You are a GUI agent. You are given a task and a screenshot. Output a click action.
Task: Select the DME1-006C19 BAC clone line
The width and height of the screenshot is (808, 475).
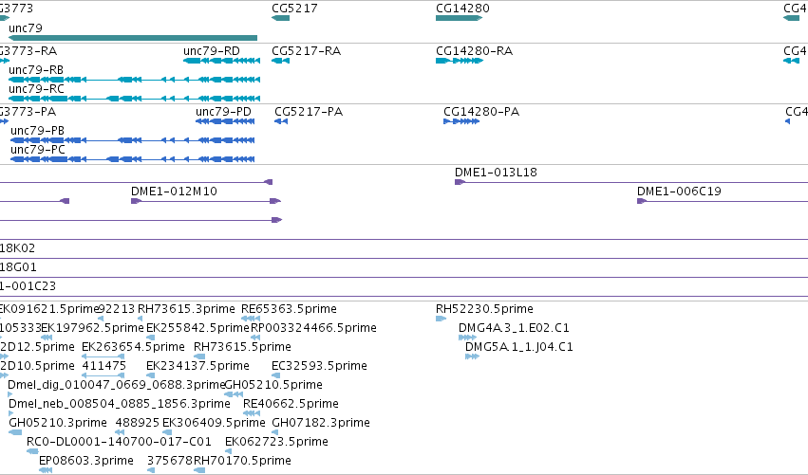[723, 201]
